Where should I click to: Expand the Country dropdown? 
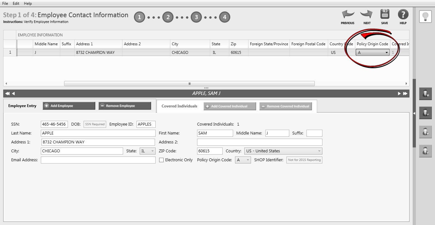283,151
